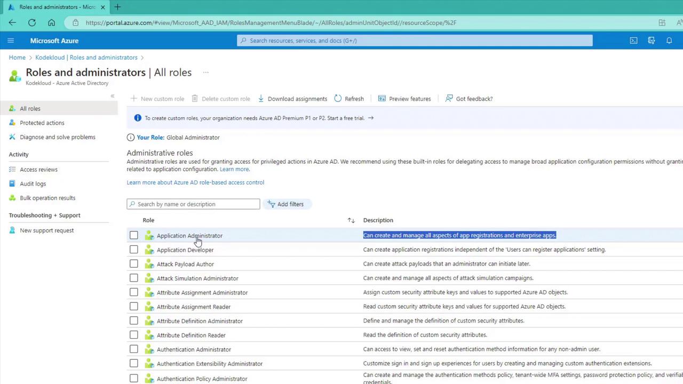Open the Attribute Assignment Administrator role
Screen dimensions: 683x384
202,293
